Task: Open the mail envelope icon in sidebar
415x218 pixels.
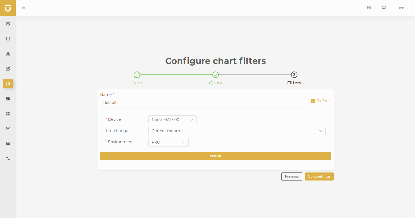Action: pyautogui.click(x=8, y=129)
